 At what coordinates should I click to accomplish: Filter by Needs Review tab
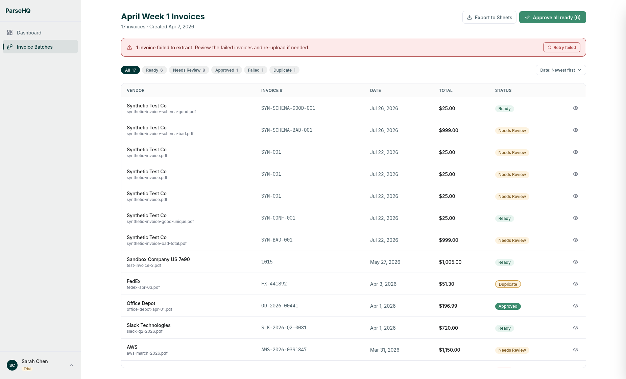189,70
